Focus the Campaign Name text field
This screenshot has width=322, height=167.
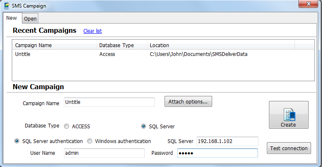coord(109,102)
